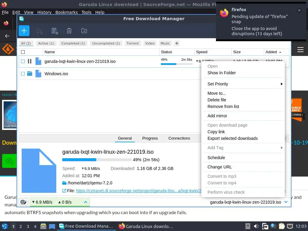Show Torrent filter tab
The width and height of the screenshot is (308, 231).
(x=133, y=43)
